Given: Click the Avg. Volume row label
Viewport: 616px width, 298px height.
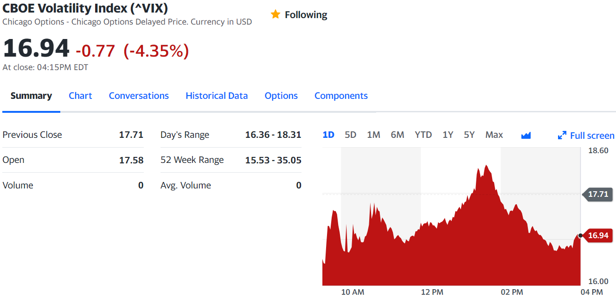Looking at the screenshot, I should tap(186, 185).
